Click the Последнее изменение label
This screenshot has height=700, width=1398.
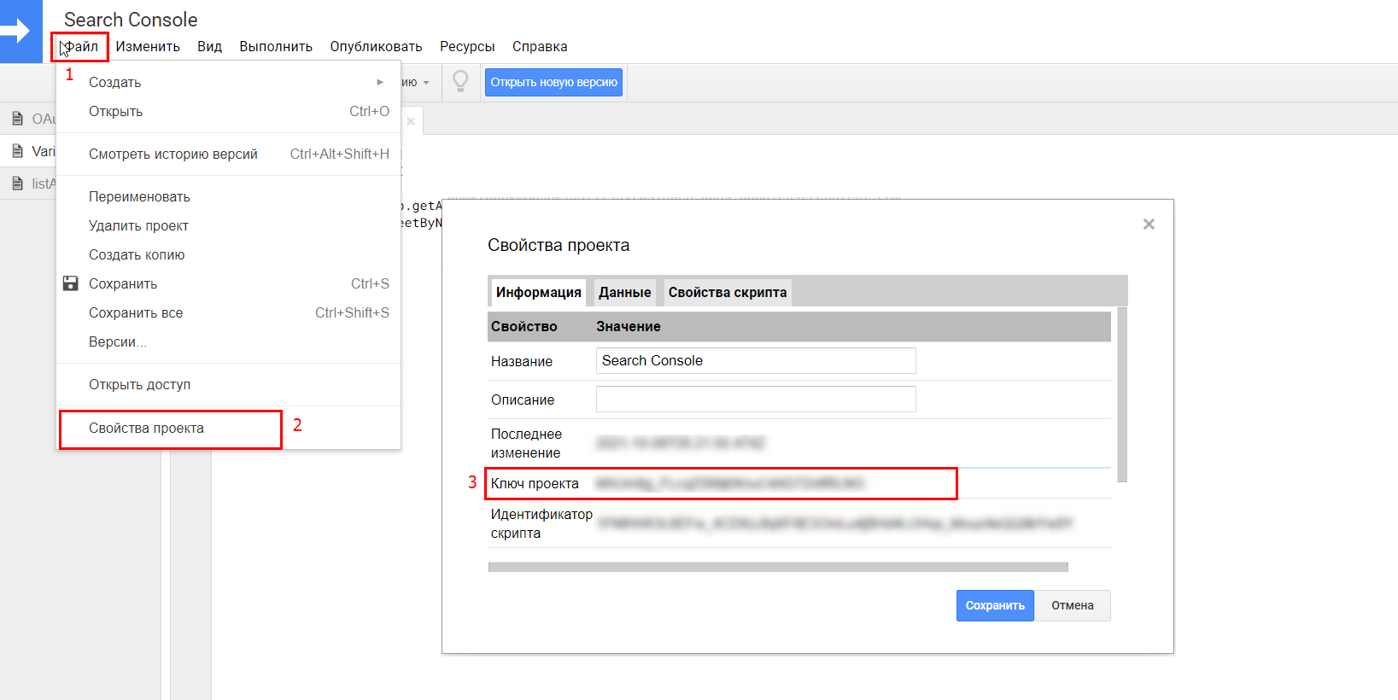point(526,443)
